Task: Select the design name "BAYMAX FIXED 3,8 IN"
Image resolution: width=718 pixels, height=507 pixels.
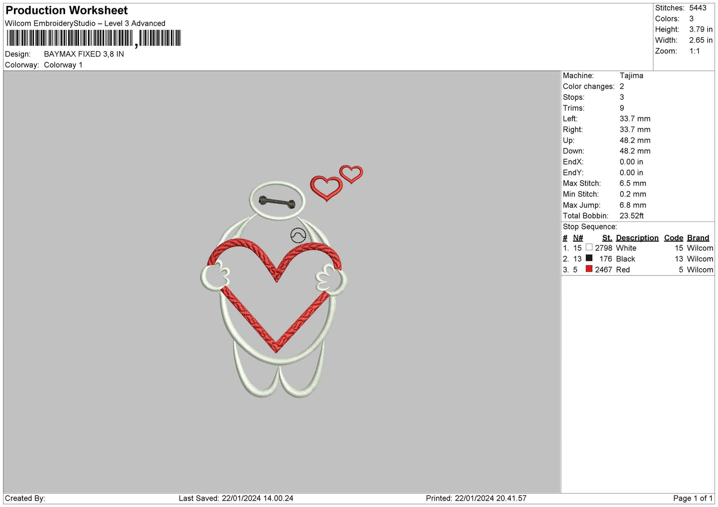Action: 84,54
